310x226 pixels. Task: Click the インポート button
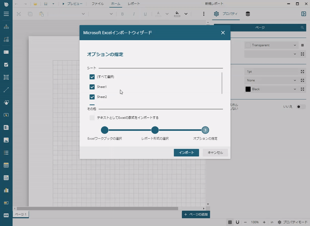[x=186, y=152]
